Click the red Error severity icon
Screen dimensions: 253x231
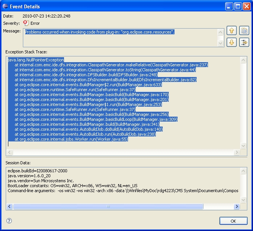pyautogui.click(x=26, y=23)
